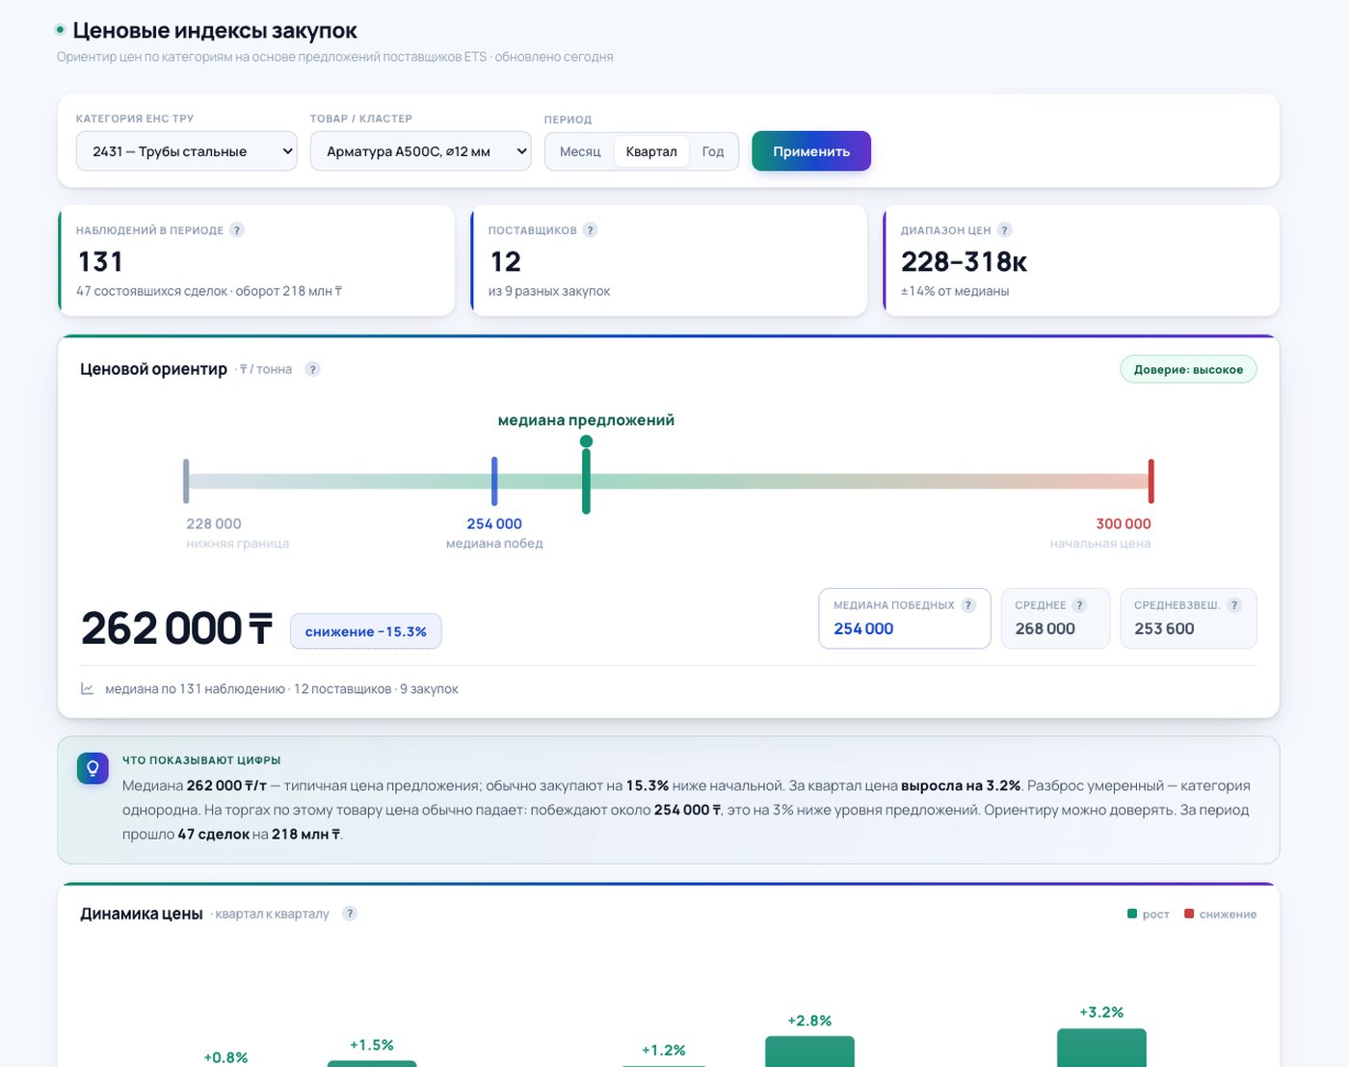1349x1067 pixels.
Task: Click the +3.2% bar in the chart
Action: click(1101, 1048)
